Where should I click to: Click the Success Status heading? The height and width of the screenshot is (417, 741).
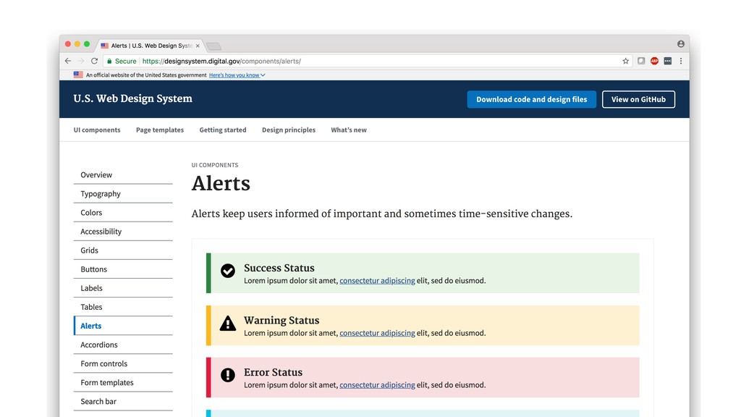tap(279, 268)
